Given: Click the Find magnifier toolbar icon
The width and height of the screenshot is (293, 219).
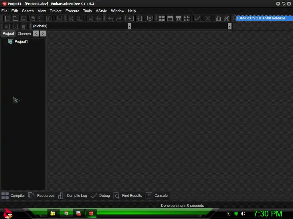Looking at the screenshot, I should point(71,19).
